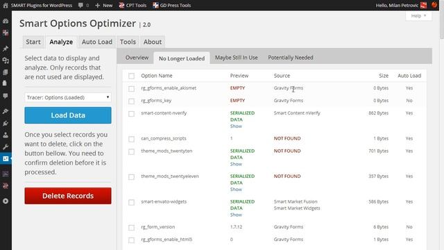This screenshot has height=250, width=444.
Task: Click the Smart Market Fusion source text
Action: (x=296, y=201)
